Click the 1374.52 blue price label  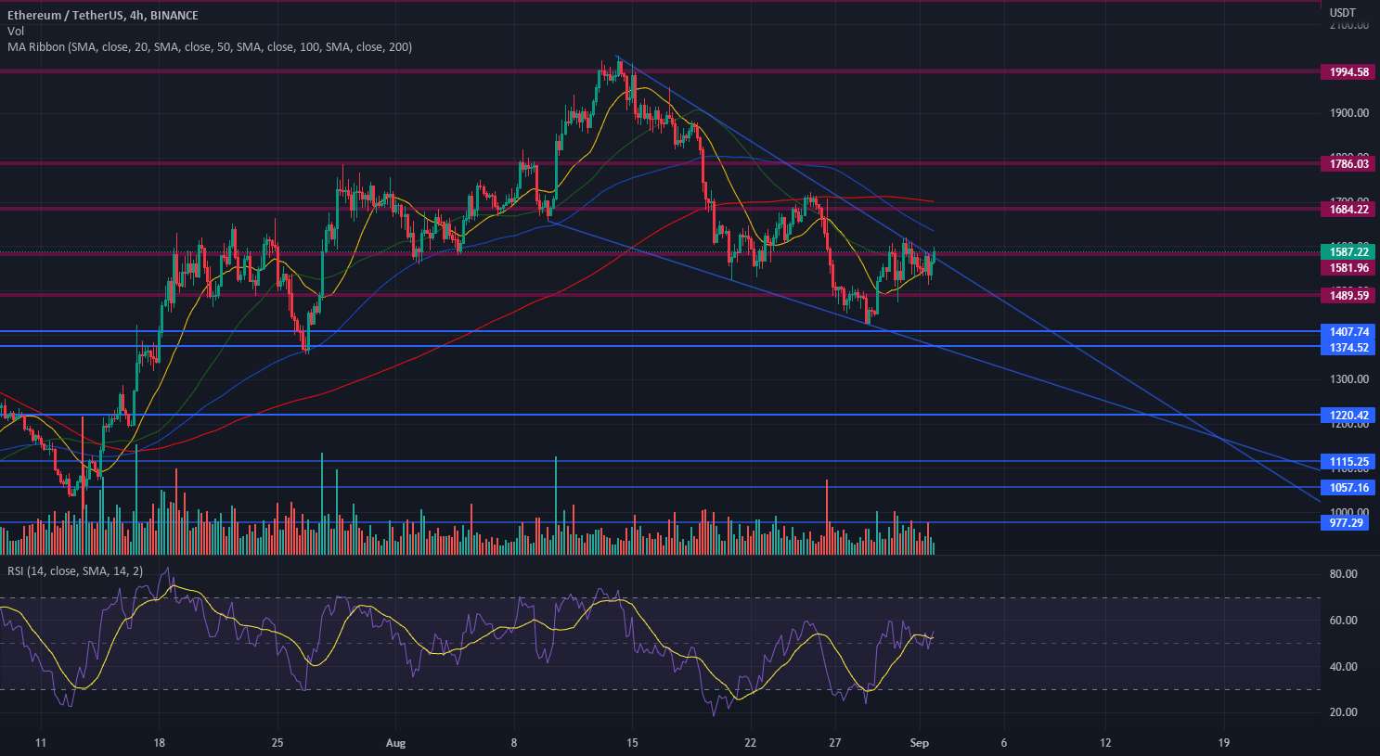[1348, 348]
